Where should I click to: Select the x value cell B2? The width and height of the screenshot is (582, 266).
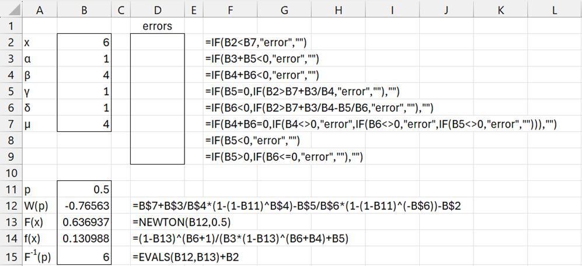click(x=84, y=42)
